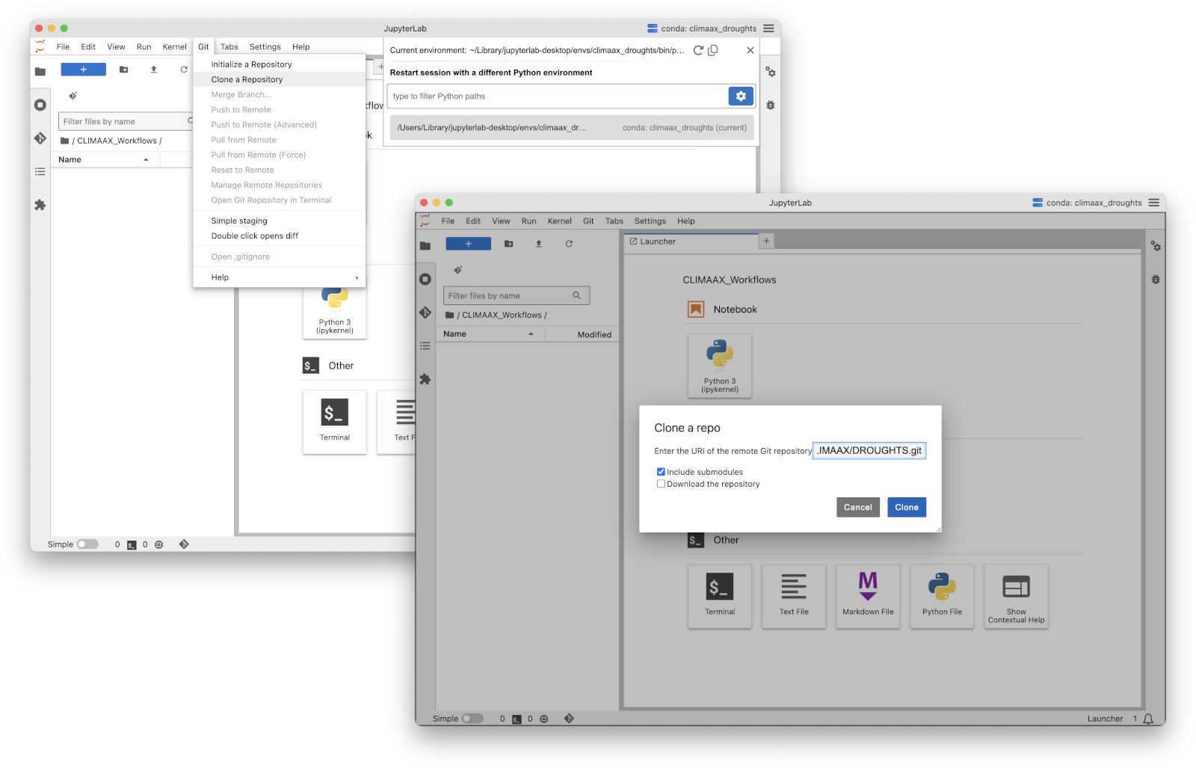Image resolution: width=1196 pixels, height=768 pixels.
Task: Click the filter Python paths field
Action: coord(558,96)
